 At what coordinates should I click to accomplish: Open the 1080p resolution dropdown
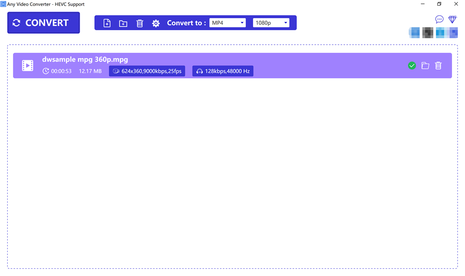click(x=271, y=23)
